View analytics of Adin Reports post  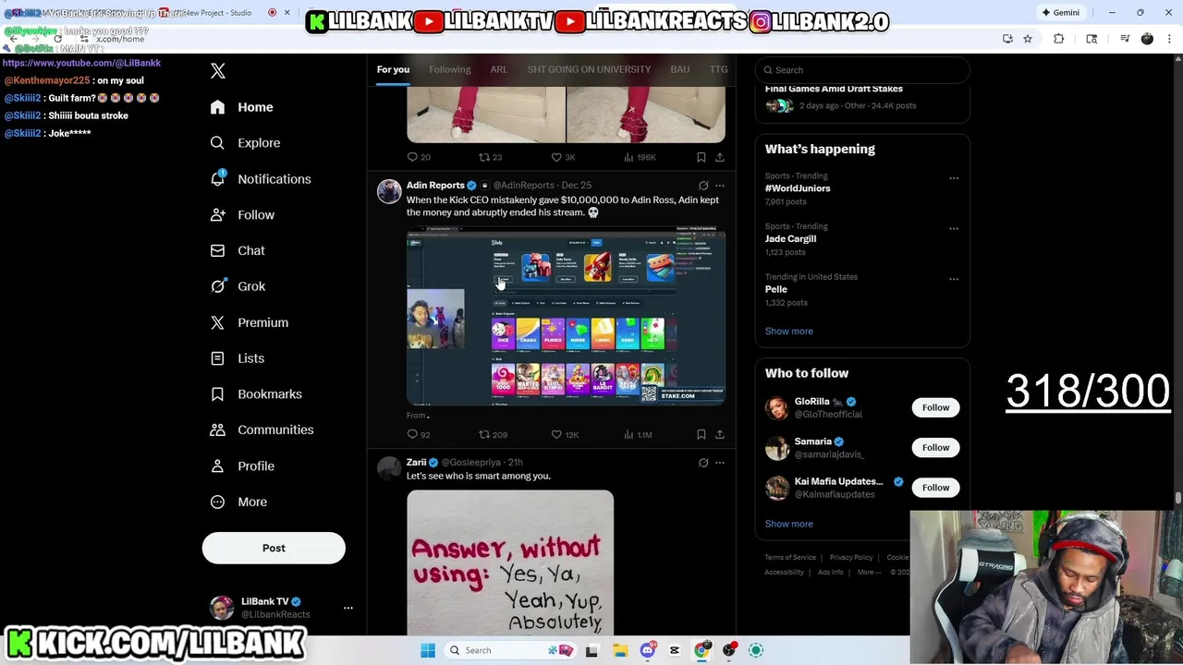(x=628, y=434)
